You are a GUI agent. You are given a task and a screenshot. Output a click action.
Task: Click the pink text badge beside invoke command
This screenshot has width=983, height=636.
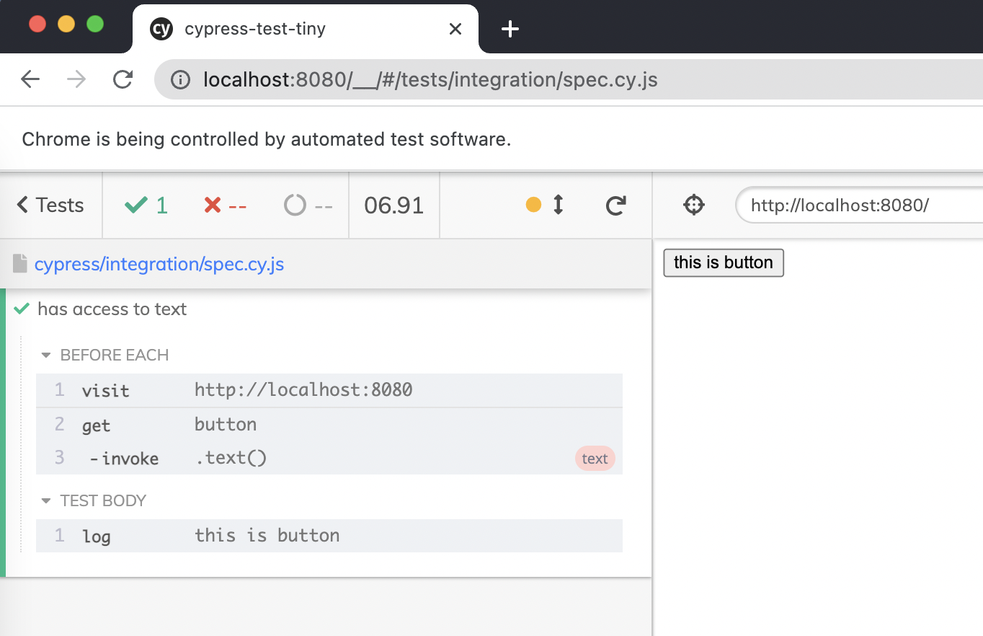[595, 458]
